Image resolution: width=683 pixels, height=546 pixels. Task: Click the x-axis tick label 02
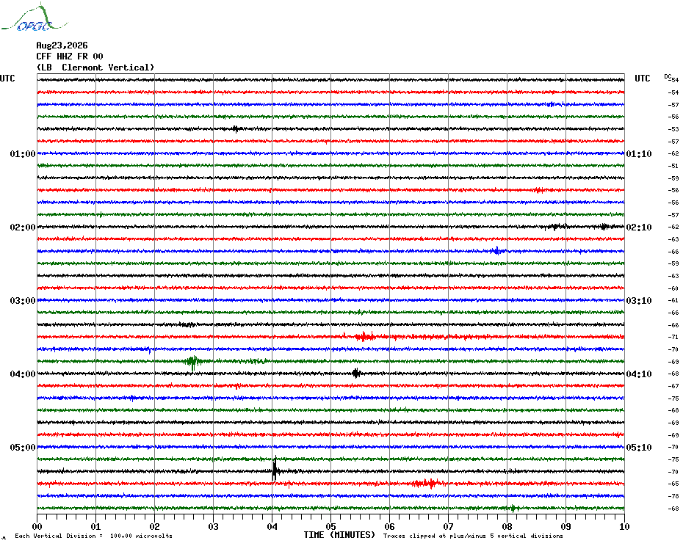pos(155,527)
